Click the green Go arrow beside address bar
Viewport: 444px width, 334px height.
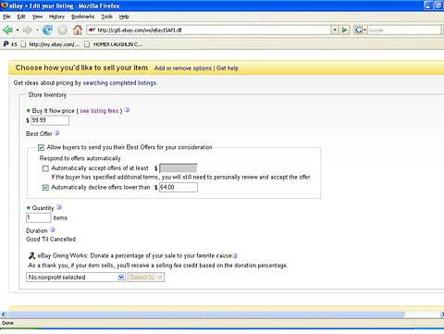pos(345,30)
